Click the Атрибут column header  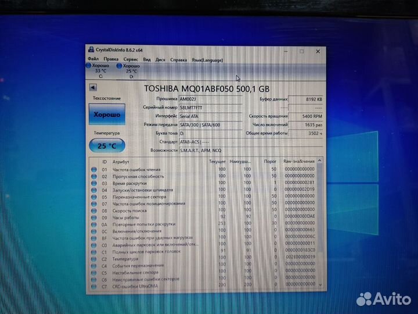(x=121, y=162)
